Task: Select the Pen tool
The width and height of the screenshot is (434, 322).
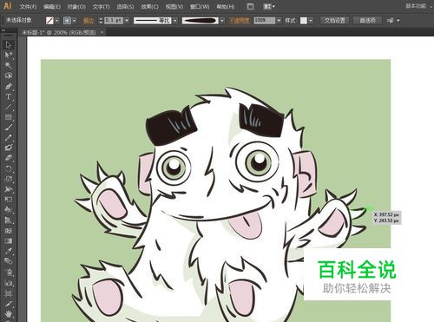Action: click(x=8, y=86)
